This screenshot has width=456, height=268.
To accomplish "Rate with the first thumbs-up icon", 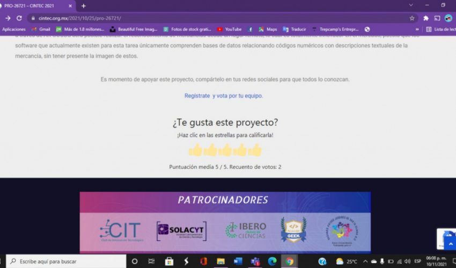I will pyautogui.click(x=195, y=150).
